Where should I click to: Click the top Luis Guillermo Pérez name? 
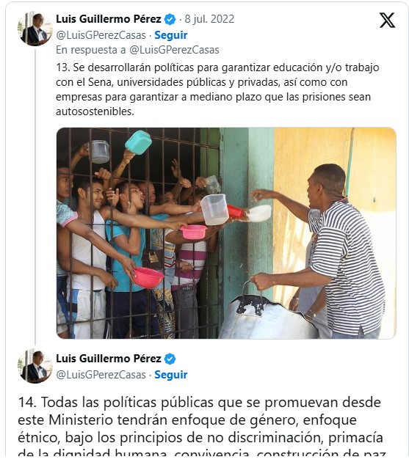point(109,19)
